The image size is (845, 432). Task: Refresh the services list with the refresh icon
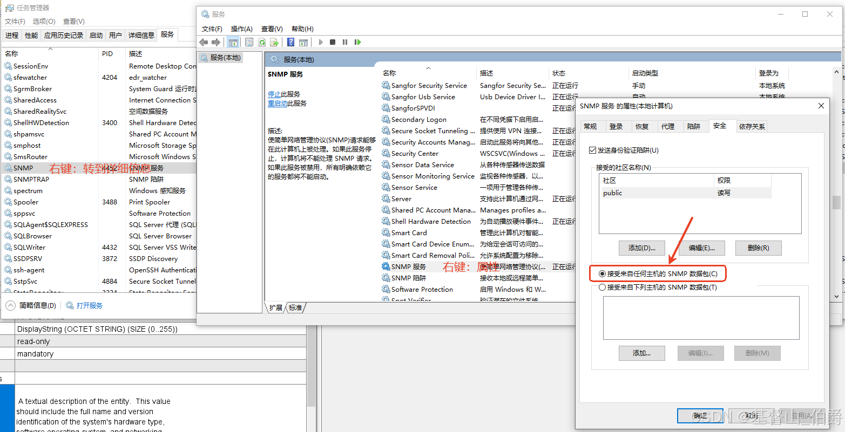tap(262, 42)
